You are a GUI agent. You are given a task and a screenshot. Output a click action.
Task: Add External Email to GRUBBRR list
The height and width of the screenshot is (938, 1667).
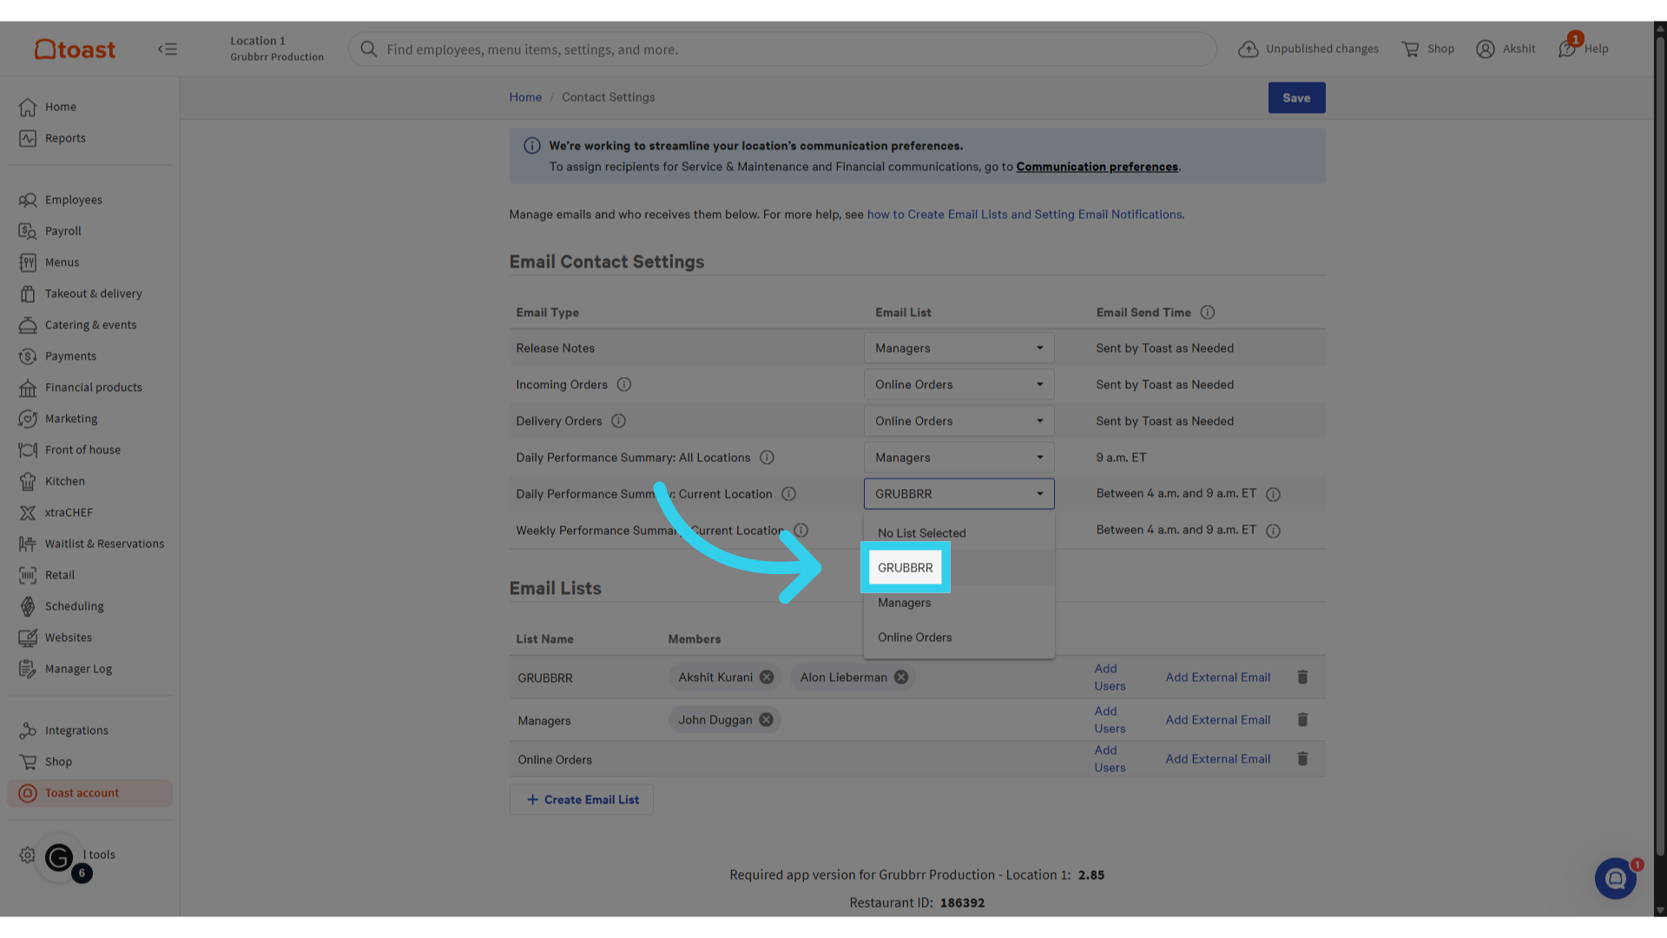tap(1217, 677)
